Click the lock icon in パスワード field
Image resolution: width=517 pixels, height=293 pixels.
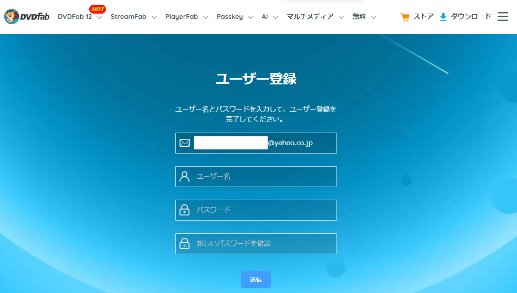point(184,210)
